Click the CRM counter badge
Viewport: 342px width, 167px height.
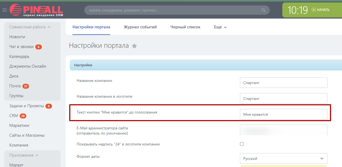click(x=23, y=116)
